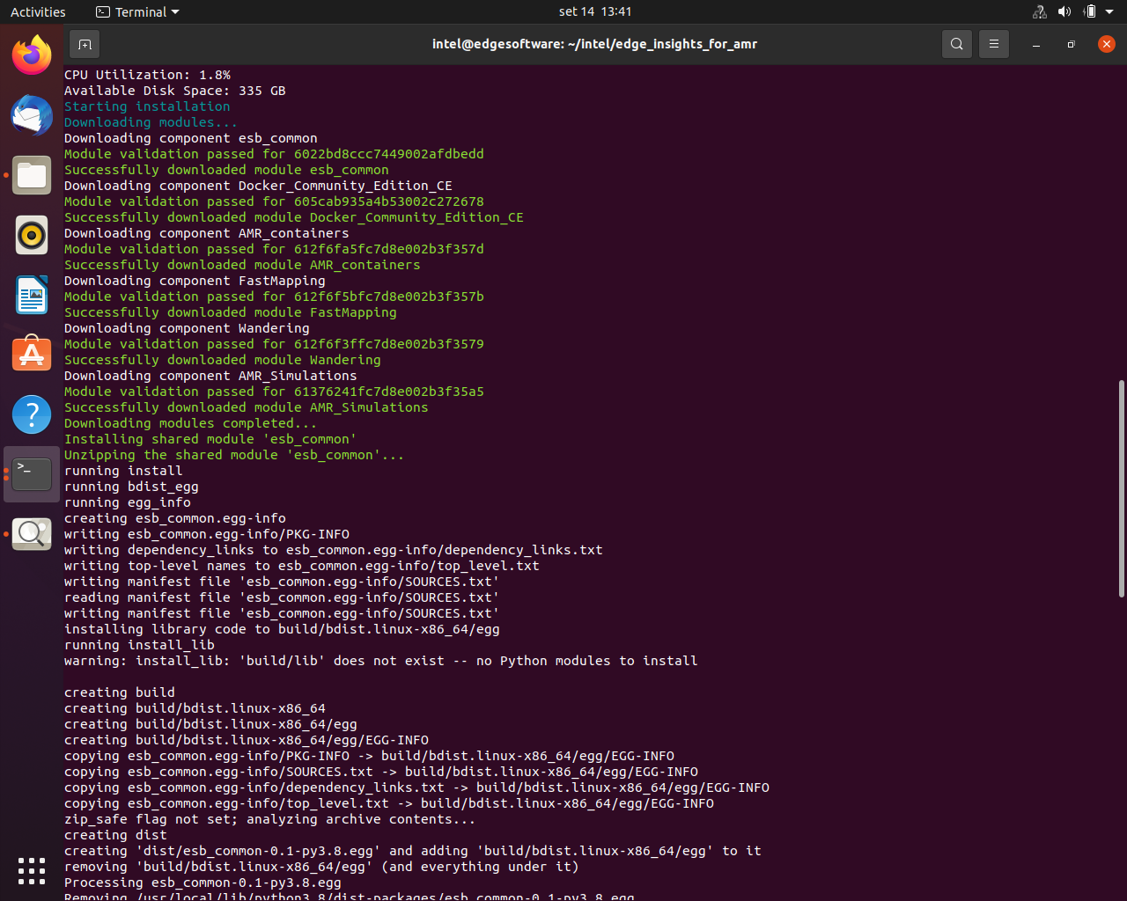Open the terminal hamburger menu
1127x901 pixels.
[x=994, y=44]
